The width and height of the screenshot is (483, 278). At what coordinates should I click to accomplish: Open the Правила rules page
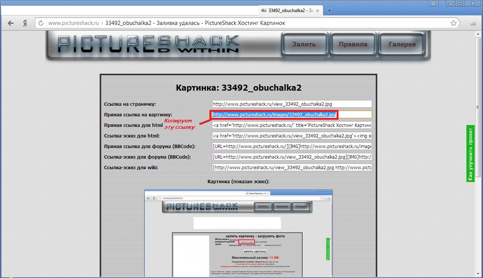click(x=353, y=44)
